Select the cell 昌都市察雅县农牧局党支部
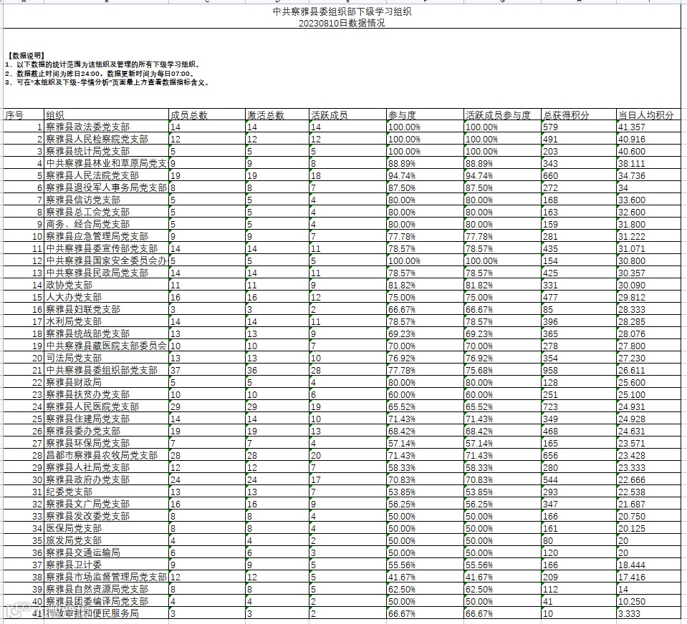Screen dimensions: 687x624 [x=107, y=456]
